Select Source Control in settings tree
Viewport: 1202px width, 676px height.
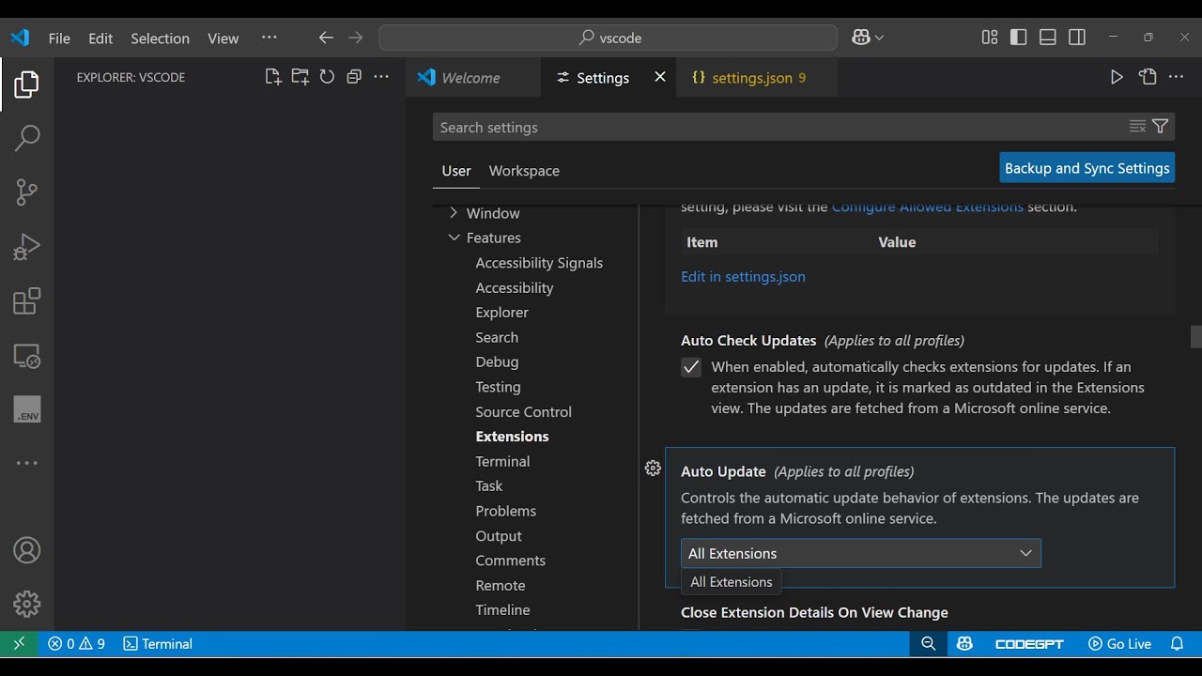tap(523, 411)
